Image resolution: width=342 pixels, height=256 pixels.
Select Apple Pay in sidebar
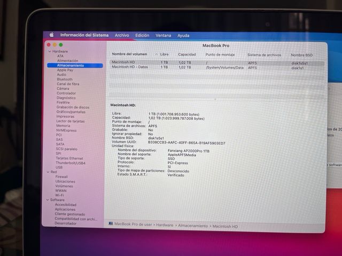click(x=65, y=70)
